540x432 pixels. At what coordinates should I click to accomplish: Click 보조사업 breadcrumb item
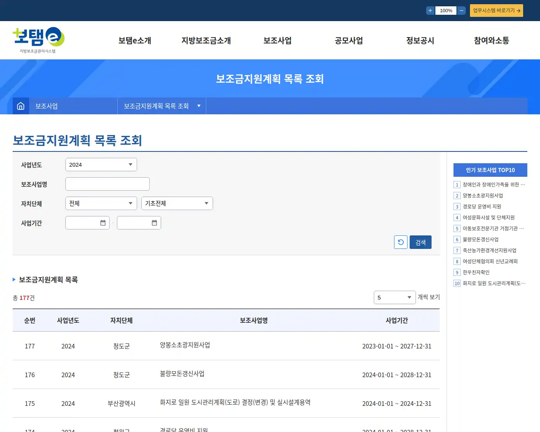click(46, 106)
